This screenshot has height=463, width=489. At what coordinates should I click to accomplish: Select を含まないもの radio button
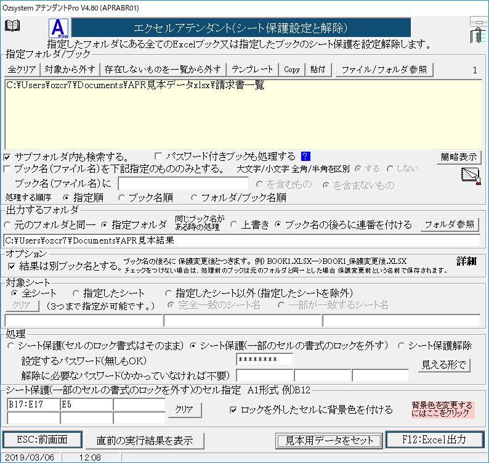[x=326, y=185]
